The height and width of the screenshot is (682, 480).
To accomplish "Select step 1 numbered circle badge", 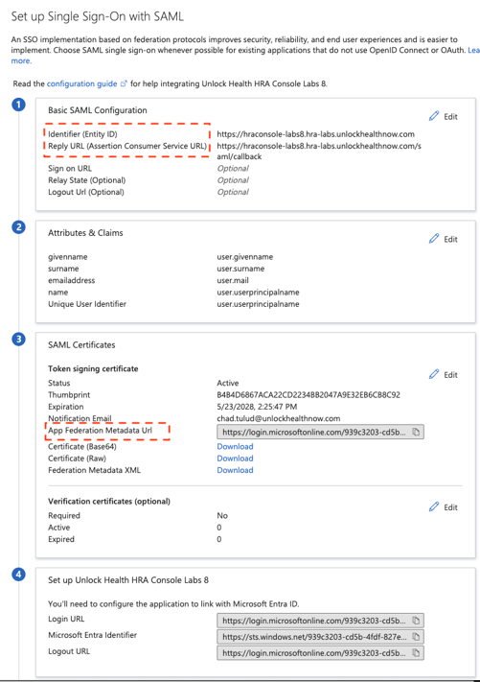I will click(x=18, y=105).
